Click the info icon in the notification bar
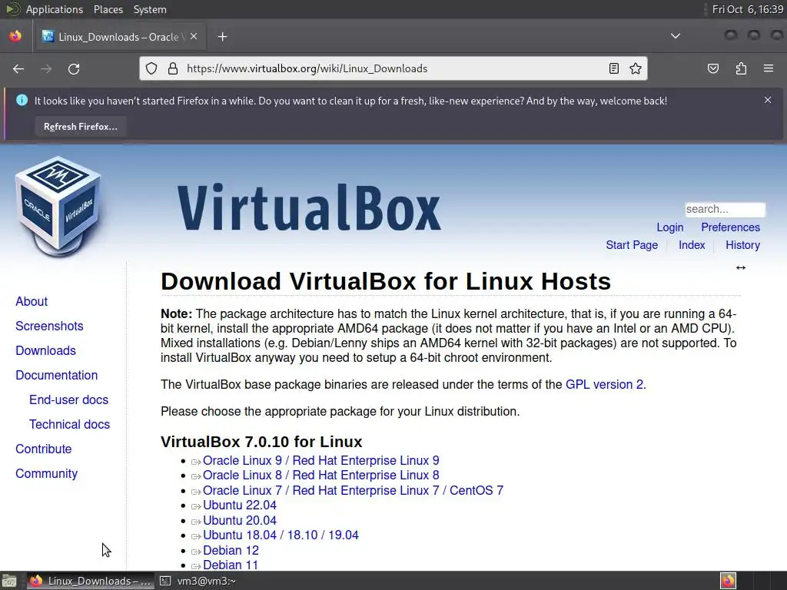The height and width of the screenshot is (590, 787). pos(22,101)
